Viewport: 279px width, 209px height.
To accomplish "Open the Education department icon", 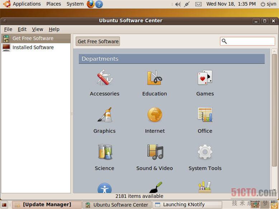I will tap(155, 78).
